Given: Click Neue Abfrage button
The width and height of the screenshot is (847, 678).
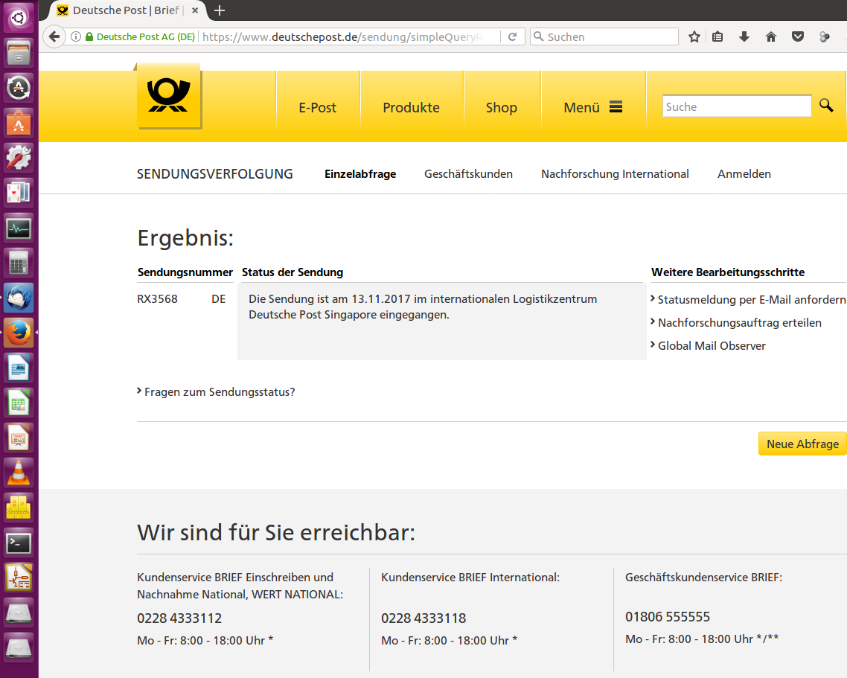Looking at the screenshot, I should pos(802,444).
